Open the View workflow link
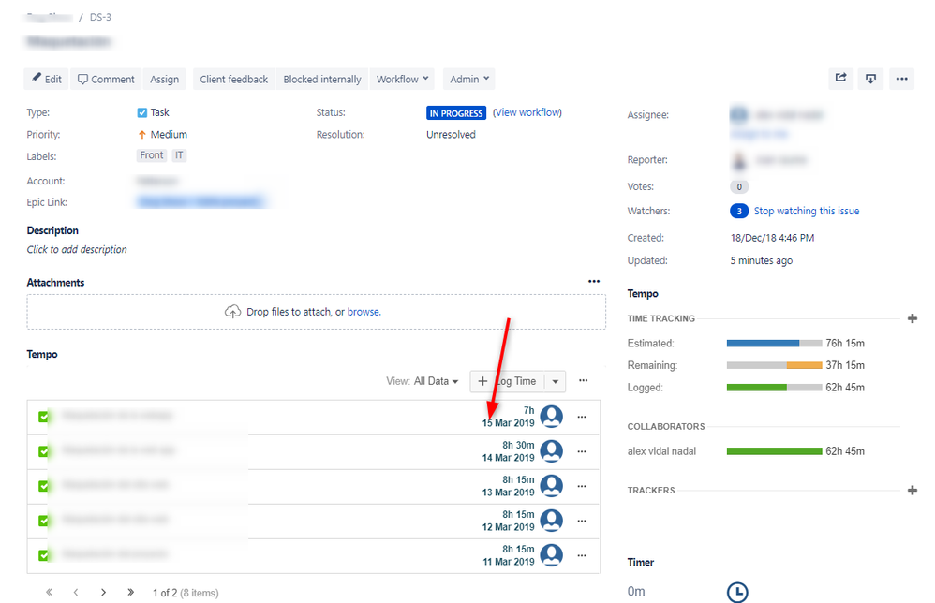 (x=527, y=112)
